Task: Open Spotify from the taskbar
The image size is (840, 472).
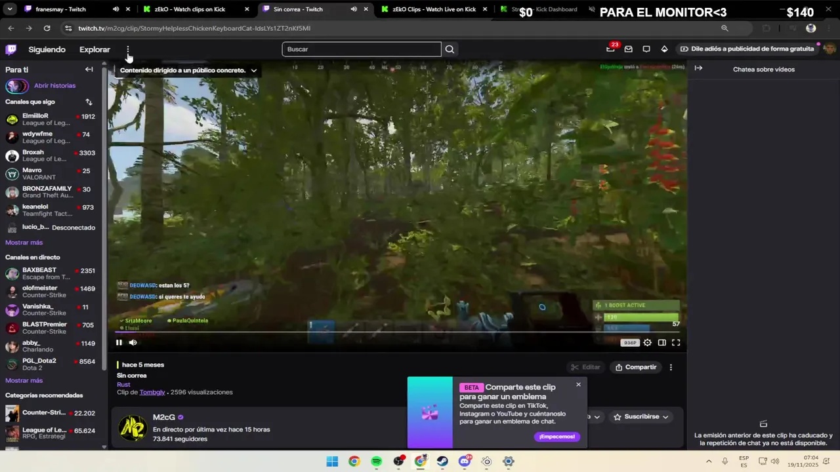Action: click(x=376, y=462)
